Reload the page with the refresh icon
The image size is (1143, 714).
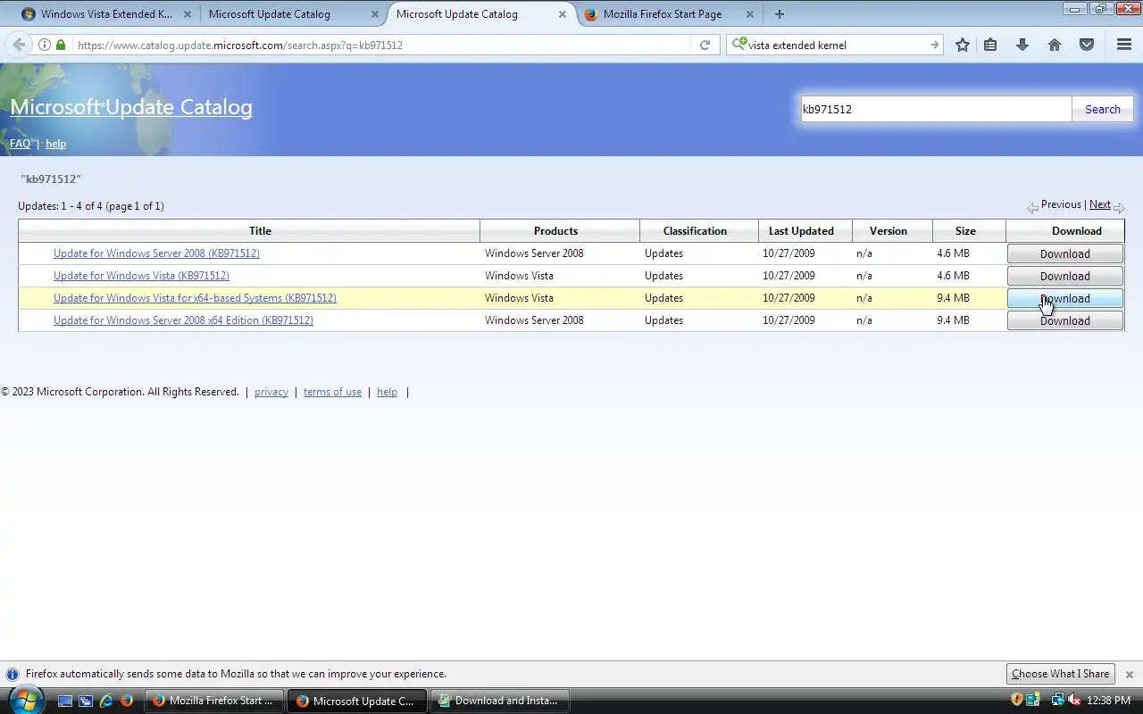coord(705,45)
